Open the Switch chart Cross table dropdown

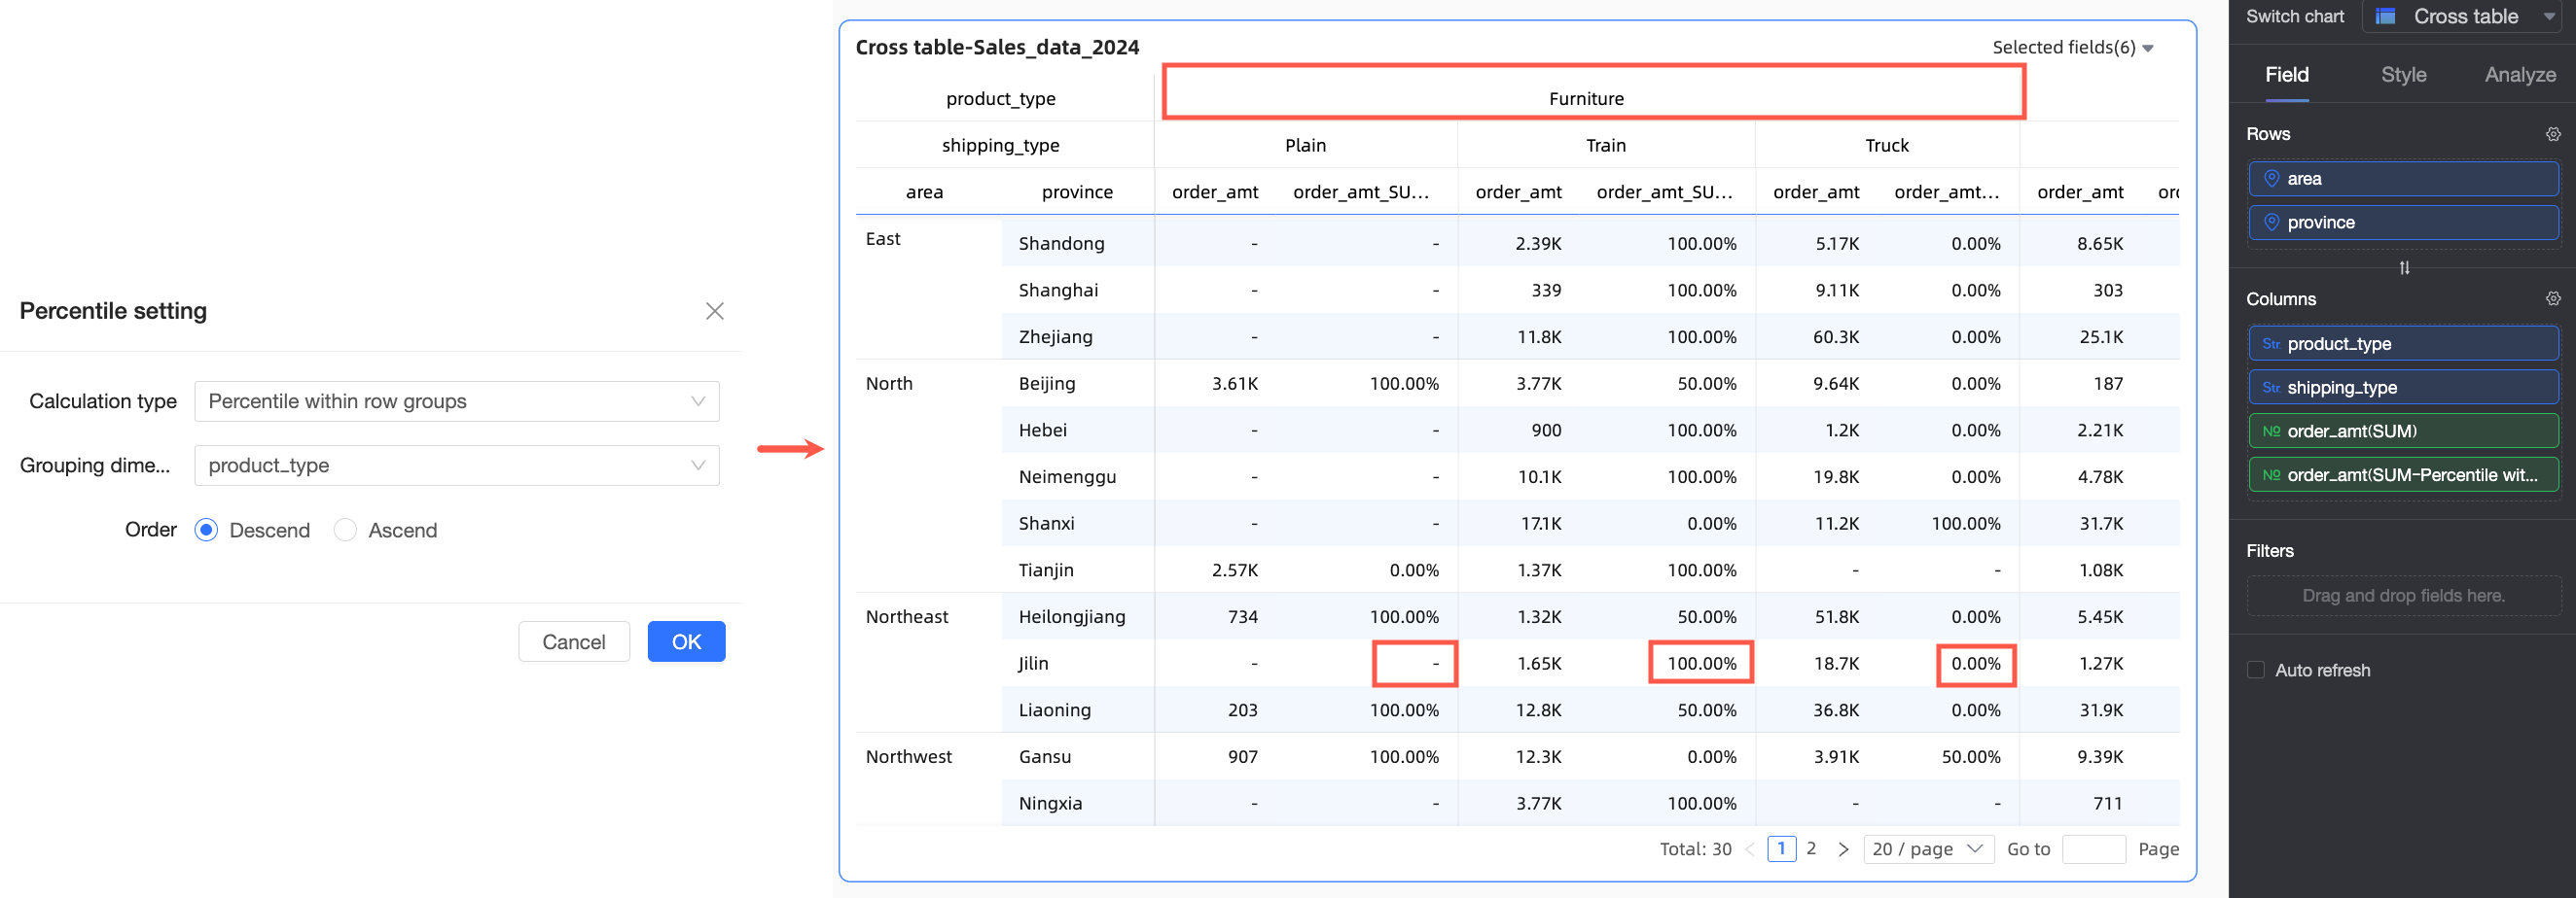2464,16
